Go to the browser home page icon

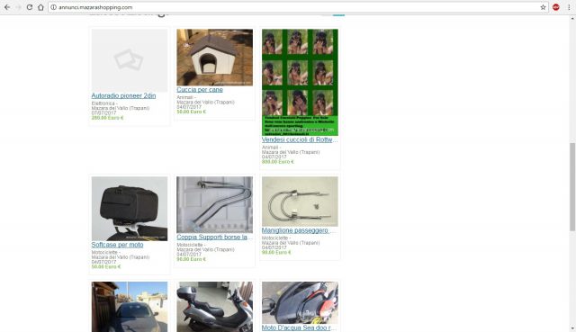40,7
